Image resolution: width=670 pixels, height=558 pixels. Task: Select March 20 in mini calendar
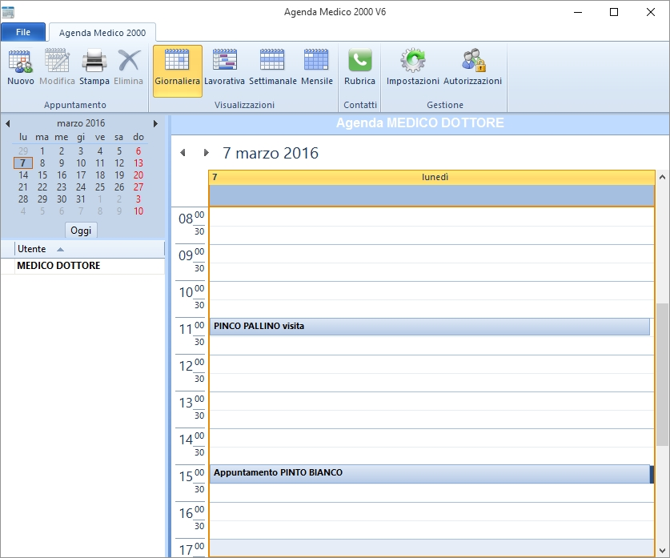tap(138, 175)
